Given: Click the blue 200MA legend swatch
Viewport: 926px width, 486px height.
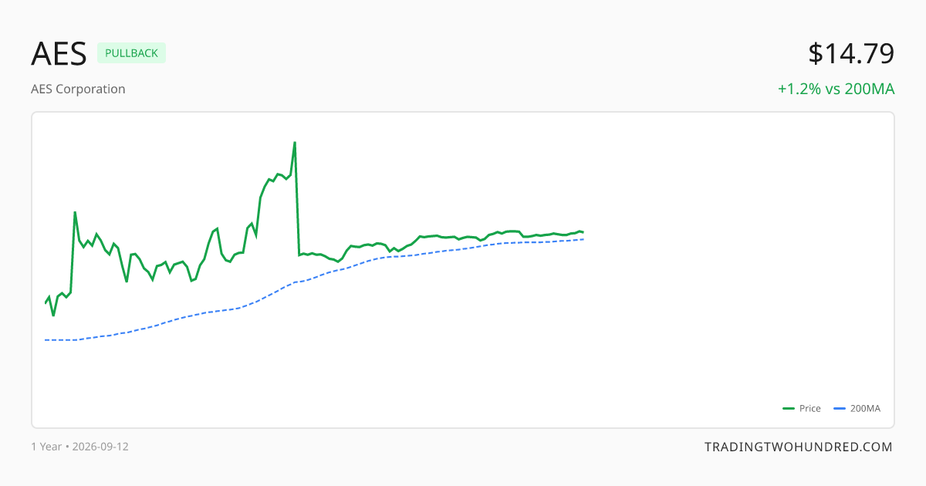Looking at the screenshot, I should pos(840,409).
